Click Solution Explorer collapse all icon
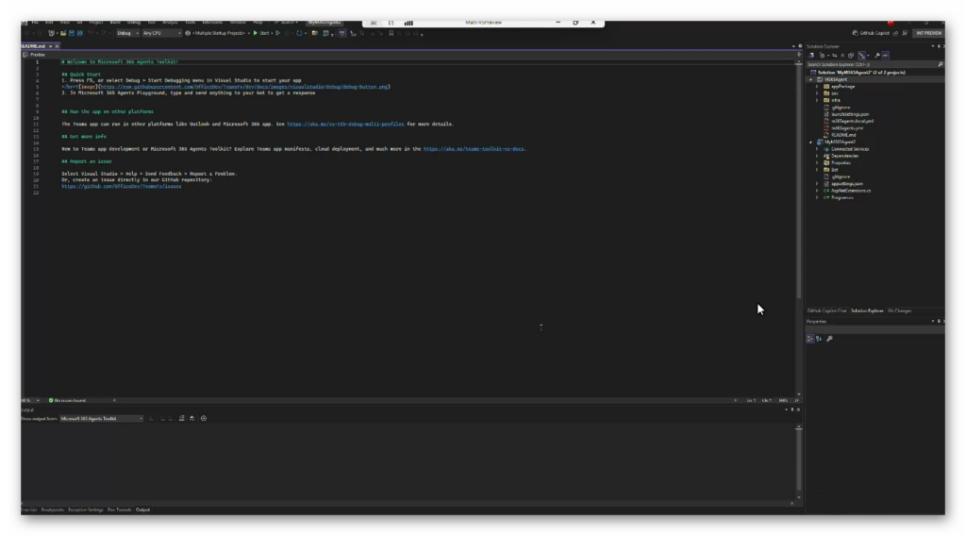 (x=842, y=56)
